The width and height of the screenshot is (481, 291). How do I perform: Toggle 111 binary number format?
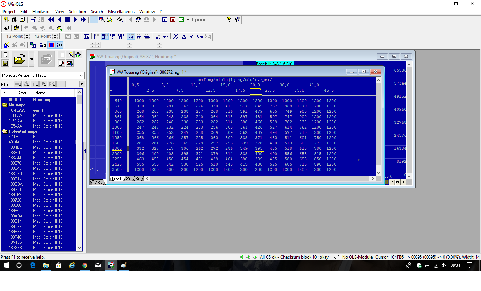(x=147, y=36)
